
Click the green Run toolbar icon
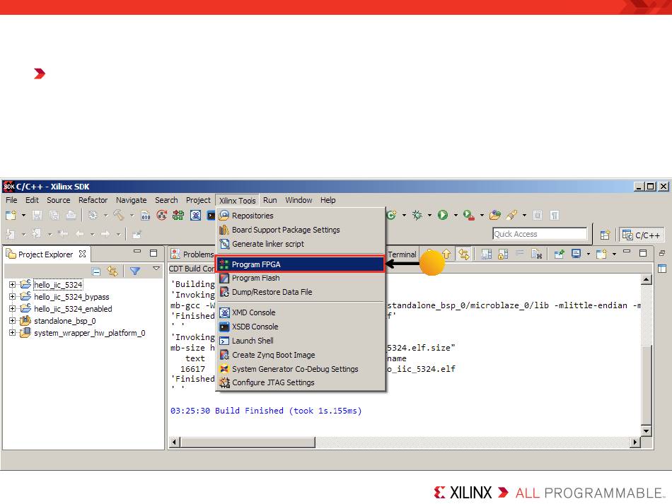[443, 215]
